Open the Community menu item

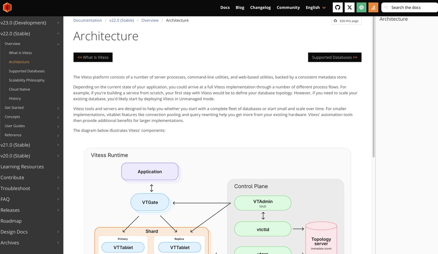[288, 7]
